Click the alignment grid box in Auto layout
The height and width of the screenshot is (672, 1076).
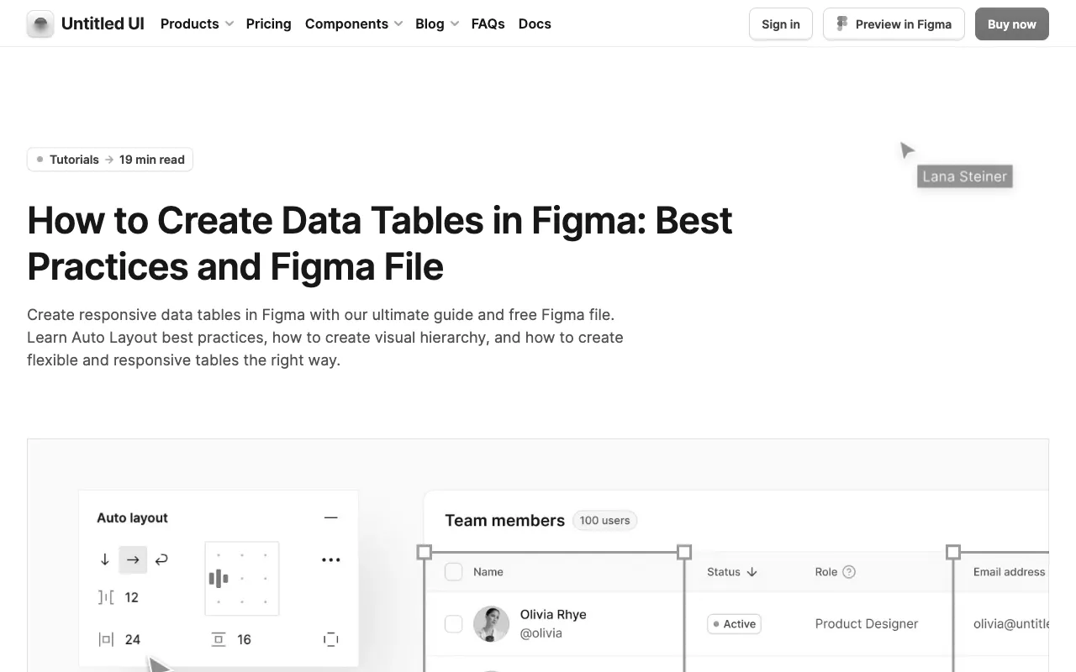pyautogui.click(x=242, y=578)
